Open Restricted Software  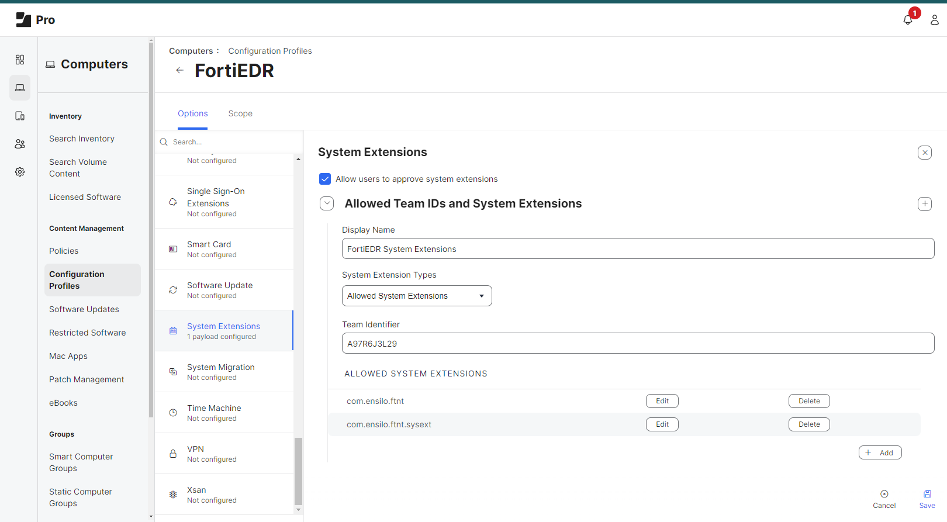click(x=88, y=333)
